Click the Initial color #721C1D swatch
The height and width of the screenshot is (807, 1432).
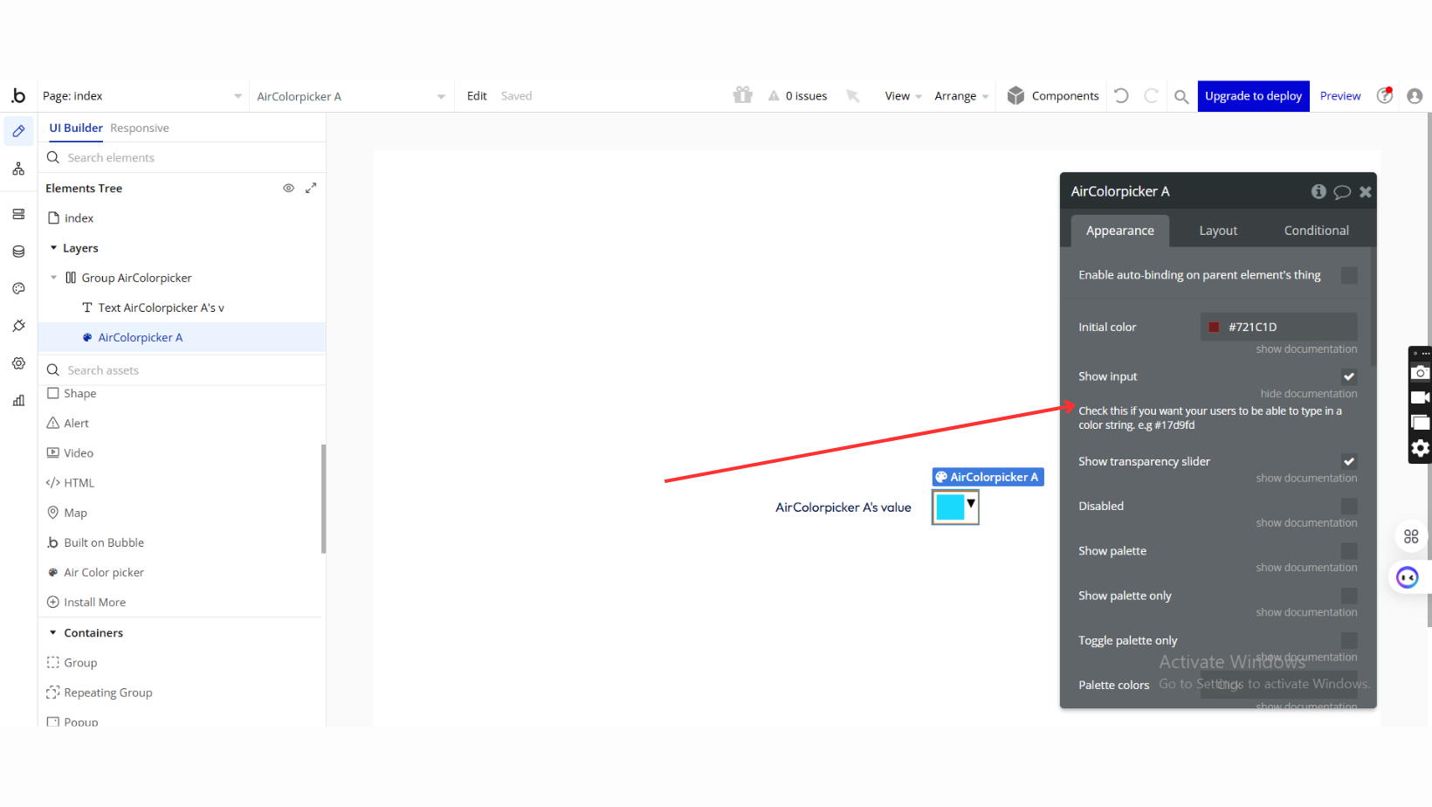1214,327
